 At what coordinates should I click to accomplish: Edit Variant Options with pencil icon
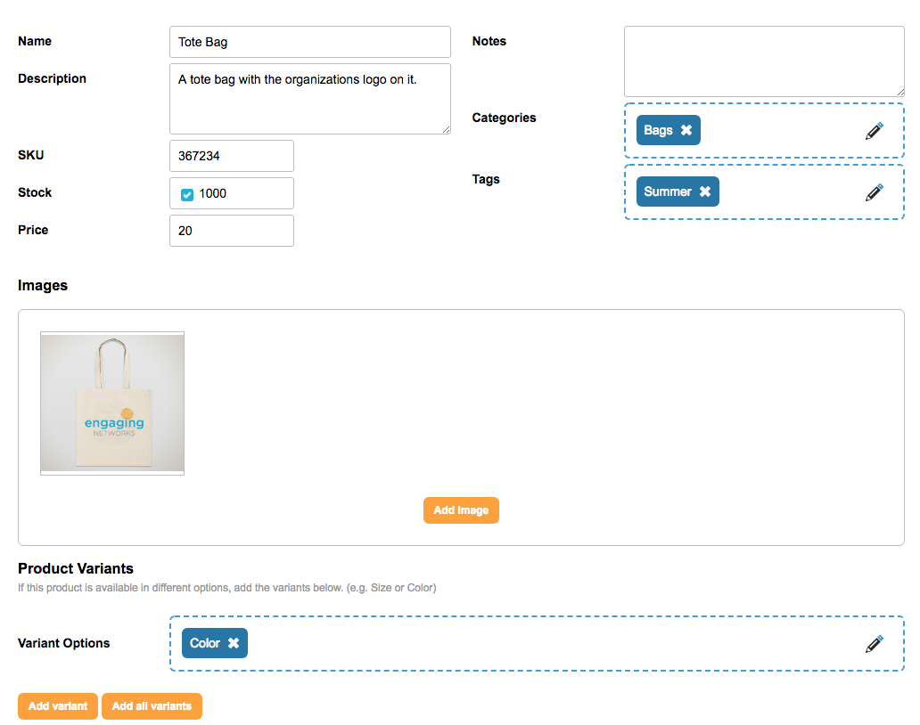tap(875, 643)
